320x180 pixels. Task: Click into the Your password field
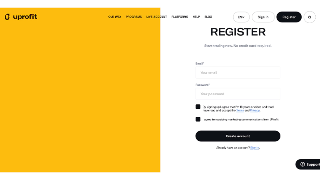pyautogui.click(x=238, y=94)
